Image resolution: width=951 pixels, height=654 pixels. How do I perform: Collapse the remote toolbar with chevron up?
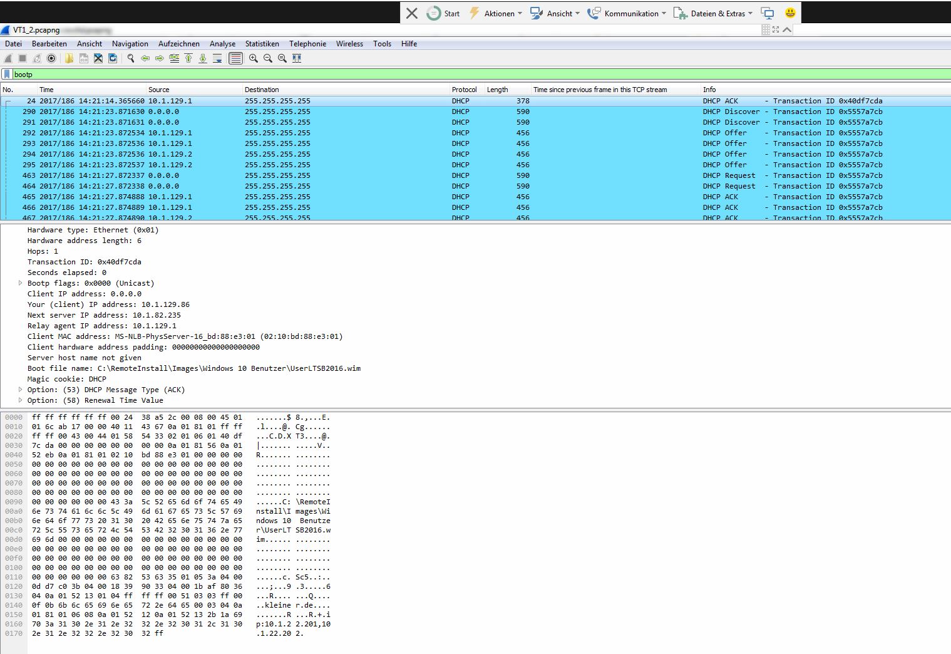click(x=787, y=29)
